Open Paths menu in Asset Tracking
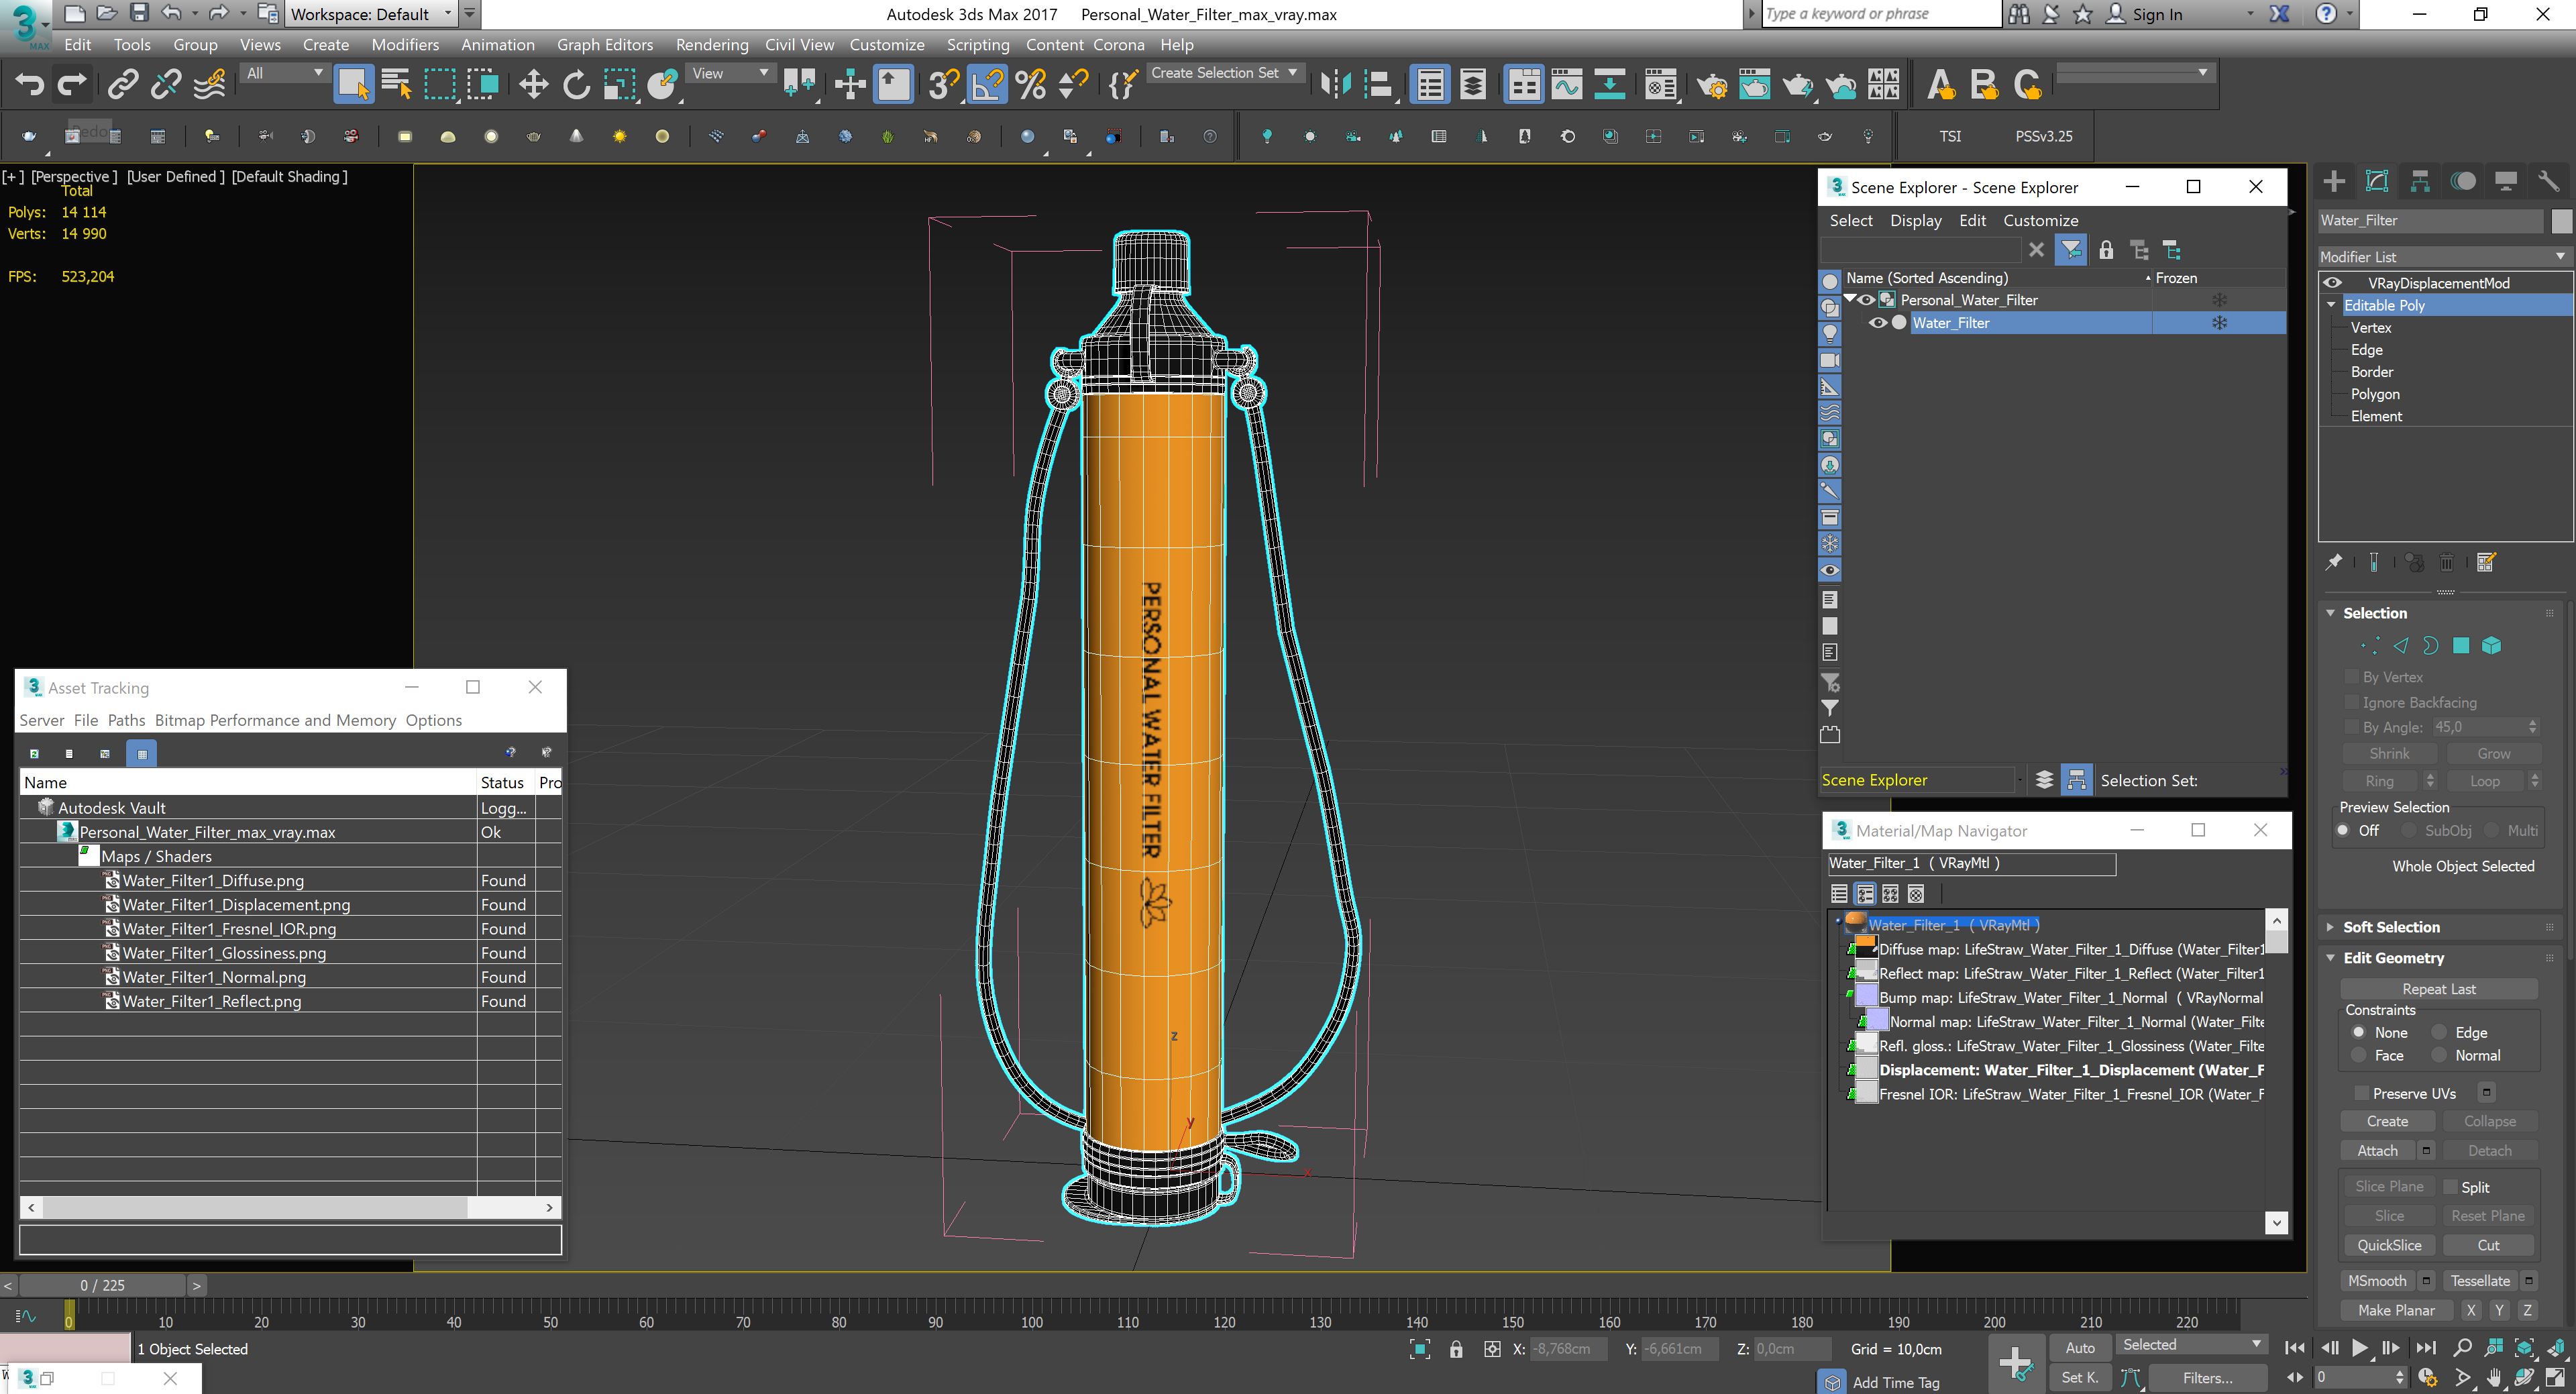 126,720
